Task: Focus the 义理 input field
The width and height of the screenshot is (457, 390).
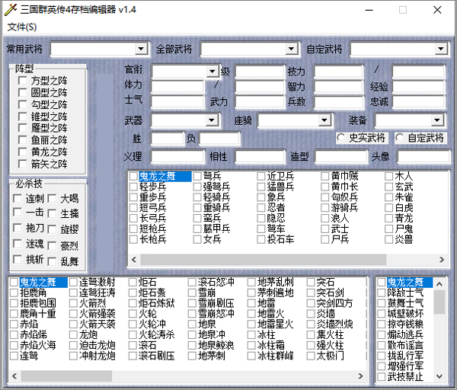Action: coord(177,156)
